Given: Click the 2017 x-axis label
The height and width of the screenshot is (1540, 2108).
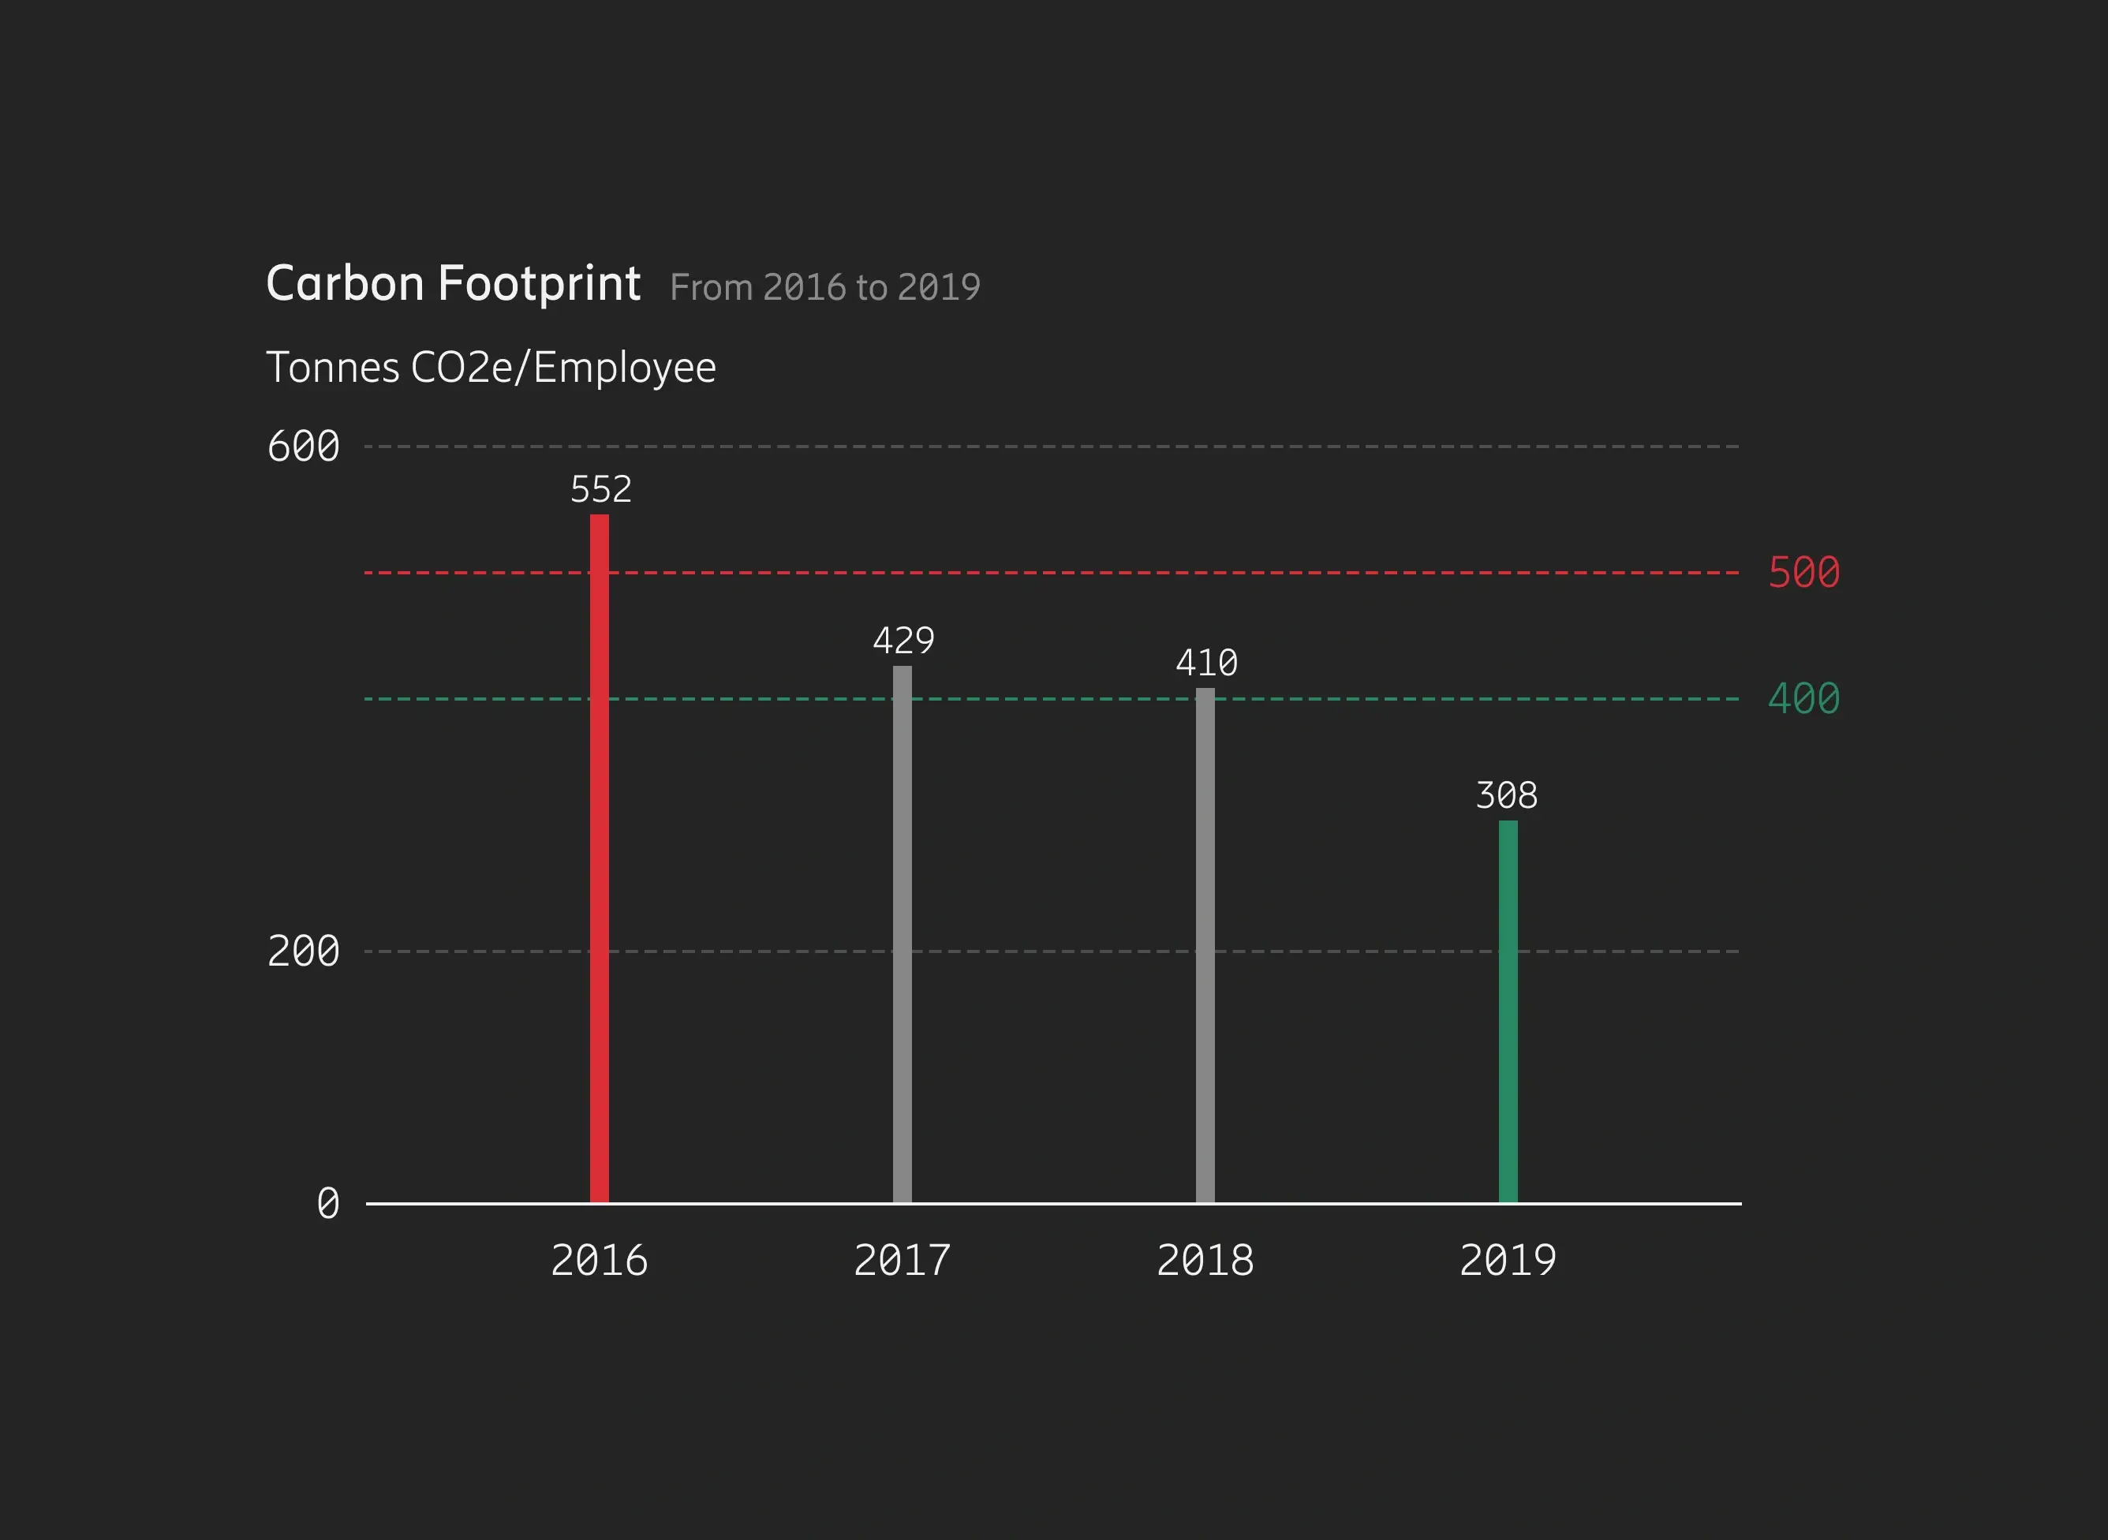Looking at the screenshot, I should pos(902,1261).
